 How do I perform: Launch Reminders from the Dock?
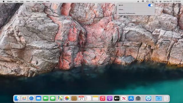tap(88, 98)
